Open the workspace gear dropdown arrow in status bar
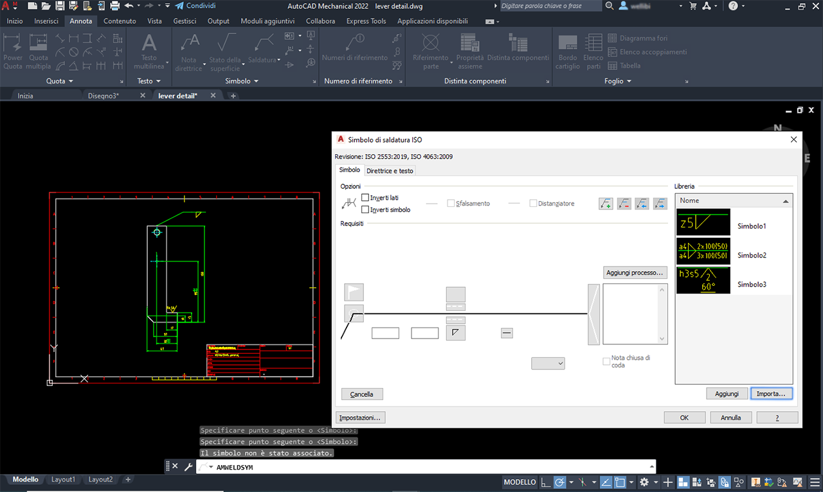Image resolution: width=823 pixels, height=492 pixels. 656,482
